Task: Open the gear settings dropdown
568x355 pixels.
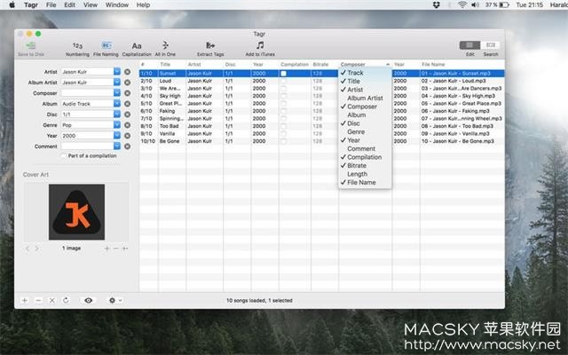Action: tap(114, 300)
